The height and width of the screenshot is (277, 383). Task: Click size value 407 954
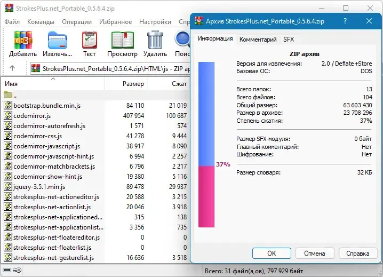pos(133,116)
